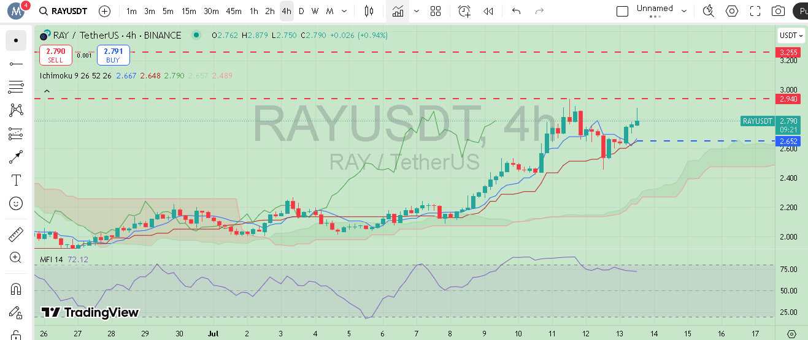Expand the indicators favorites dropdown arrow

[417, 11]
